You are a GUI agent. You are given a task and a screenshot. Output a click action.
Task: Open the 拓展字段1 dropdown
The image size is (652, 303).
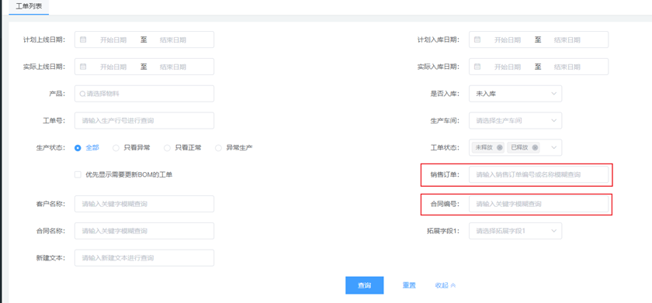coord(515,230)
